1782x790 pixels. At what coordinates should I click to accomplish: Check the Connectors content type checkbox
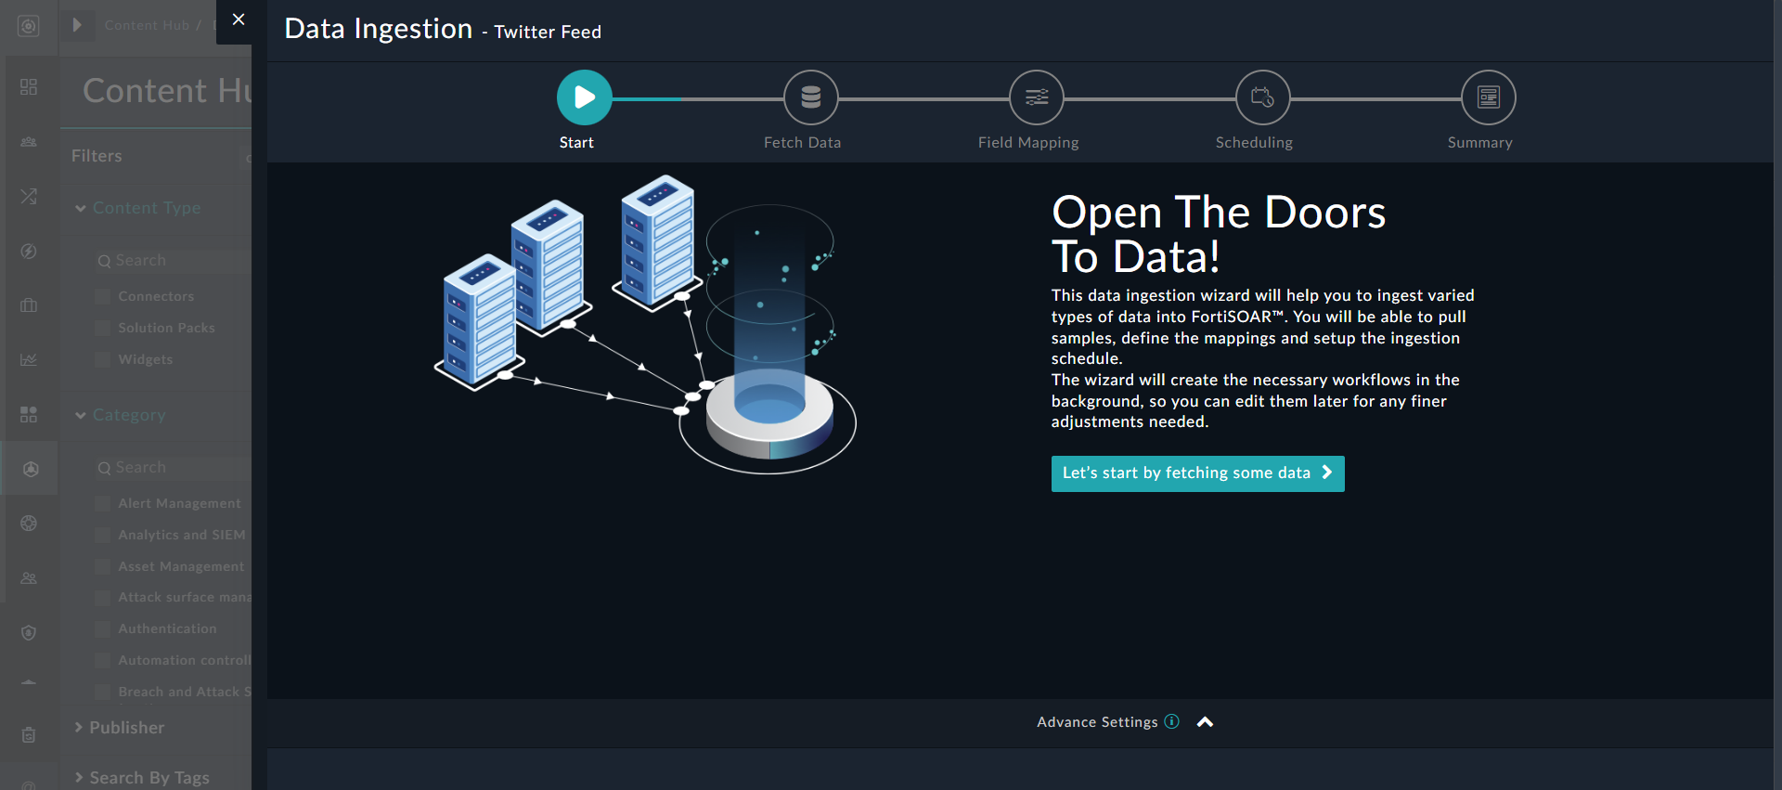103,296
